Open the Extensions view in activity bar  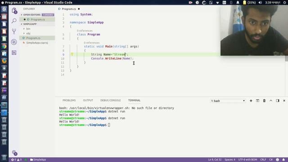[x=14, y=53]
